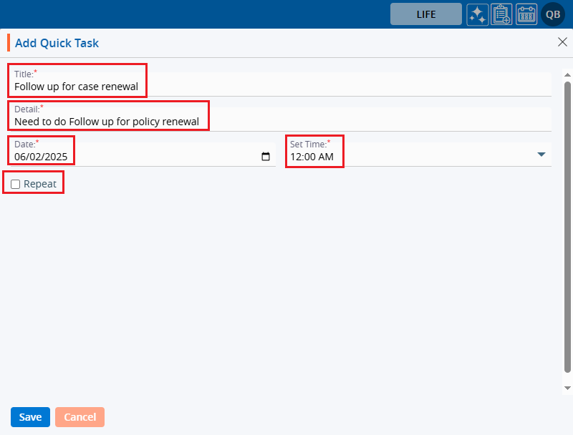Screen dimensions: 573x435
Task: Click the sparkle AI assistant icon
Action: 478,14
